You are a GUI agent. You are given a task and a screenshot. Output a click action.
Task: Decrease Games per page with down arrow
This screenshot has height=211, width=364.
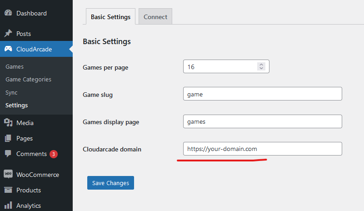coord(261,68)
